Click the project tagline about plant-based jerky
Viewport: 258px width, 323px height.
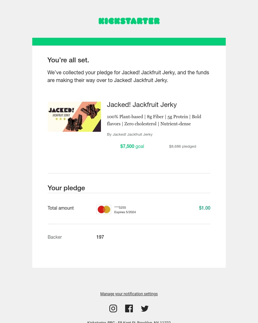click(x=154, y=120)
